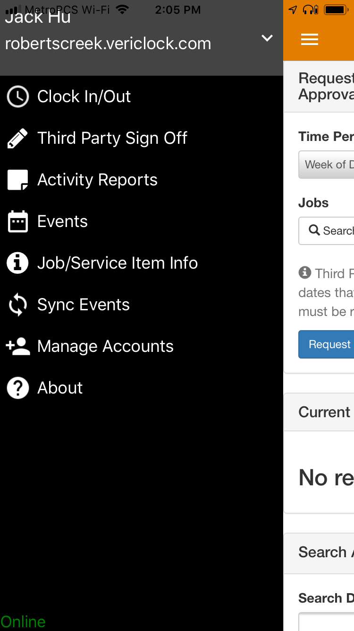Image resolution: width=354 pixels, height=631 pixels.
Task: Tap the Sync Events refresh icon
Action: [18, 305]
